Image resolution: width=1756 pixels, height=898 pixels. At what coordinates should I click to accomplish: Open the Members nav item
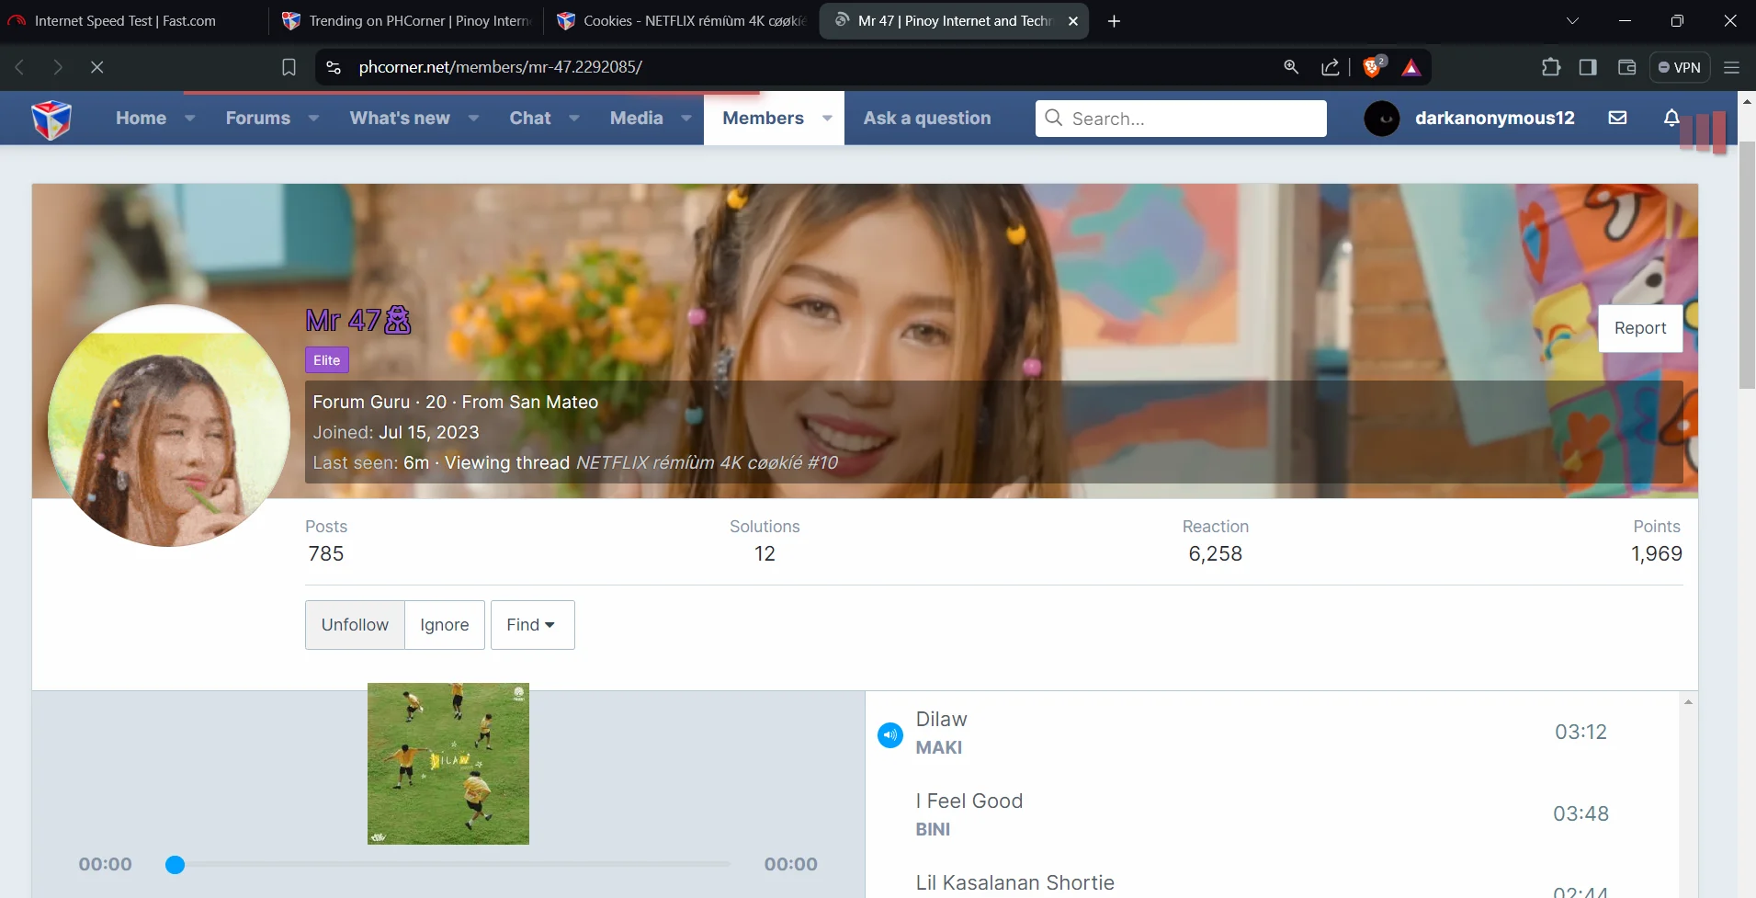pyautogui.click(x=763, y=118)
